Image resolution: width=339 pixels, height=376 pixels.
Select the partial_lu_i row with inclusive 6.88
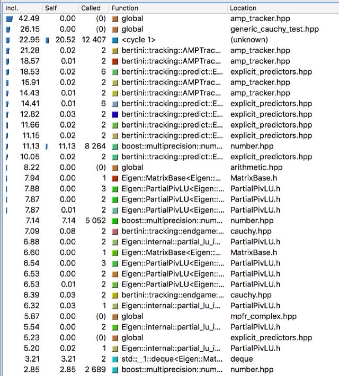point(171,242)
